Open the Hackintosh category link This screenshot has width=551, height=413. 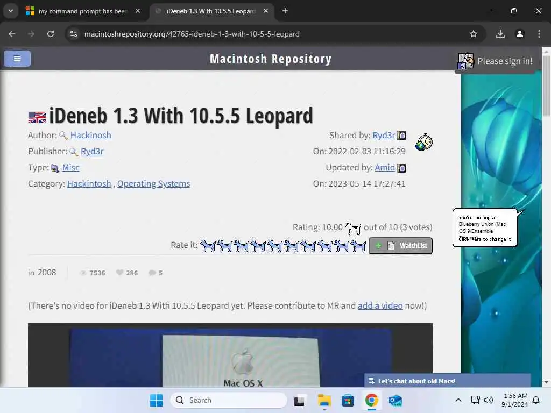[89, 184]
